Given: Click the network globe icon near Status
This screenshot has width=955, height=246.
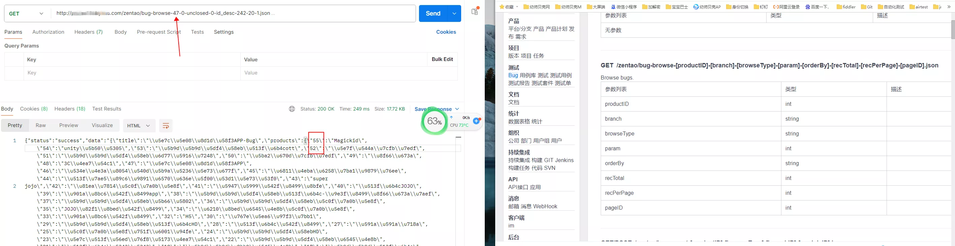Looking at the screenshot, I should tap(292, 109).
